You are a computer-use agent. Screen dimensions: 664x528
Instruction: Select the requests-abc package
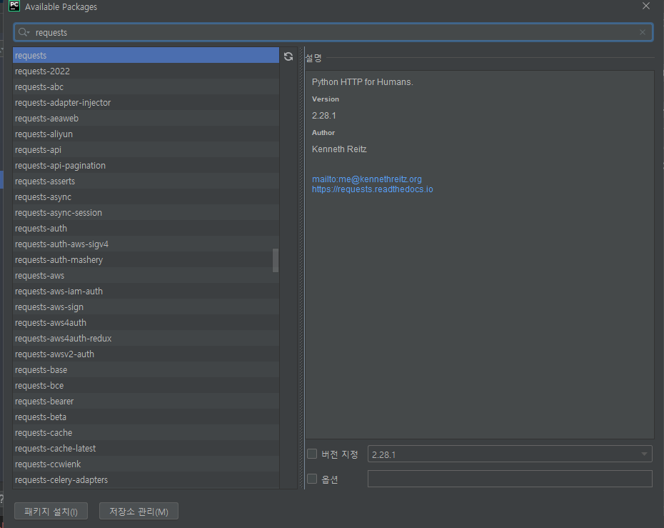[x=146, y=87]
